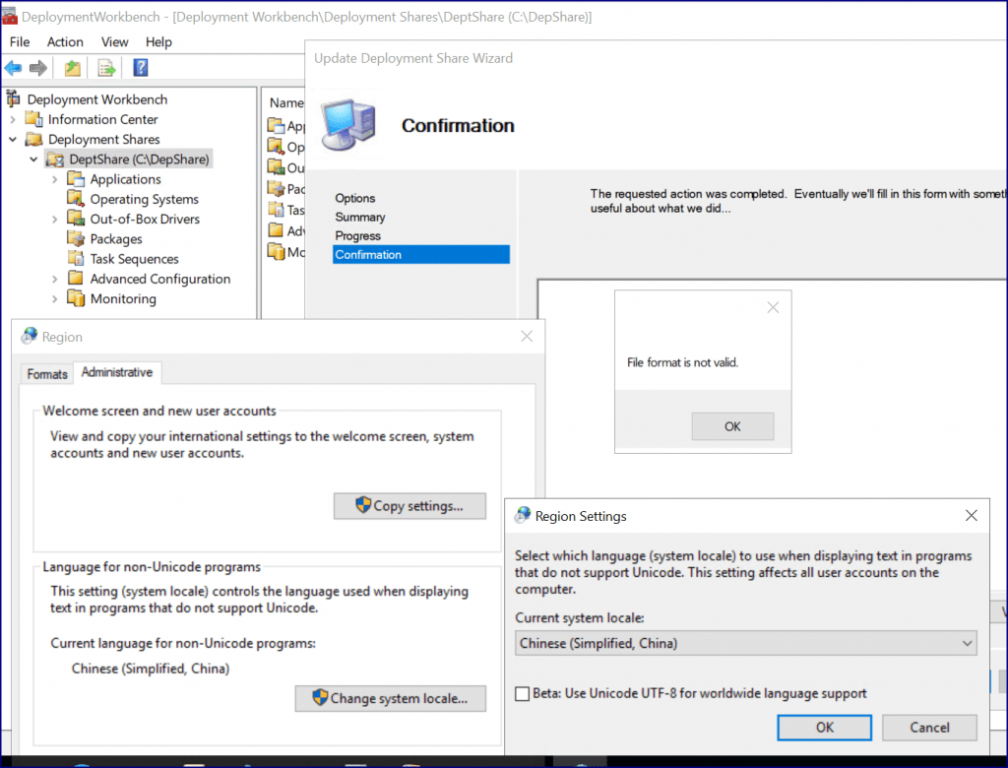Screen dimensions: 1008x768
Task: Dismiss the File format not valid dialog with OK
Action: tap(732, 426)
